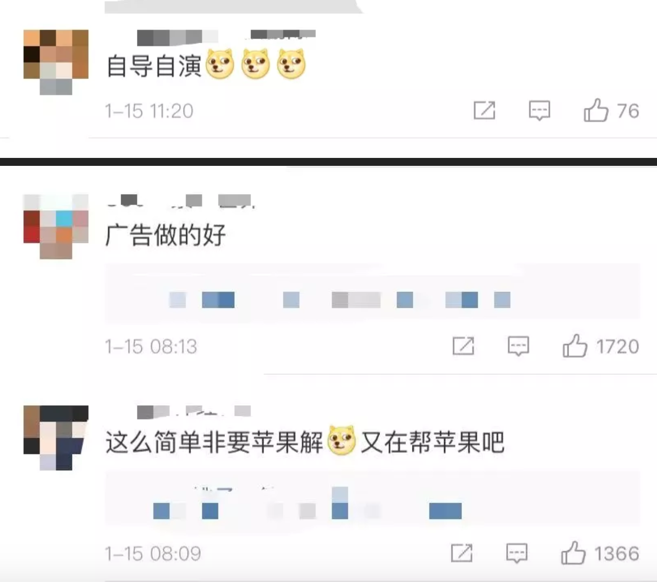The height and width of the screenshot is (582, 657).
Task: Open avatar of the 这么简单非要苹果解 commenter
Action: [56, 437]
